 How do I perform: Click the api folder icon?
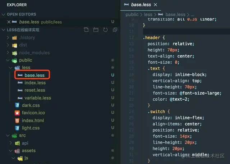tap(17, 143)
